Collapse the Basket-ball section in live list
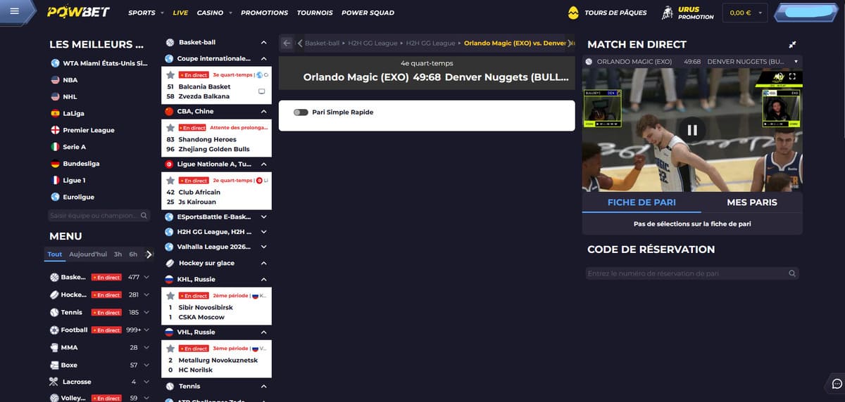Image resolution: width=845 pixels, height=402 pixels. click(x=264, y=42)
